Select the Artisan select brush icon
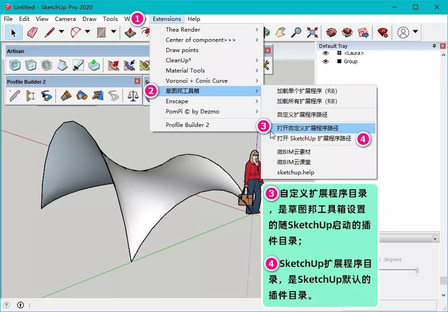448x312 pixels. click(129, 65)
